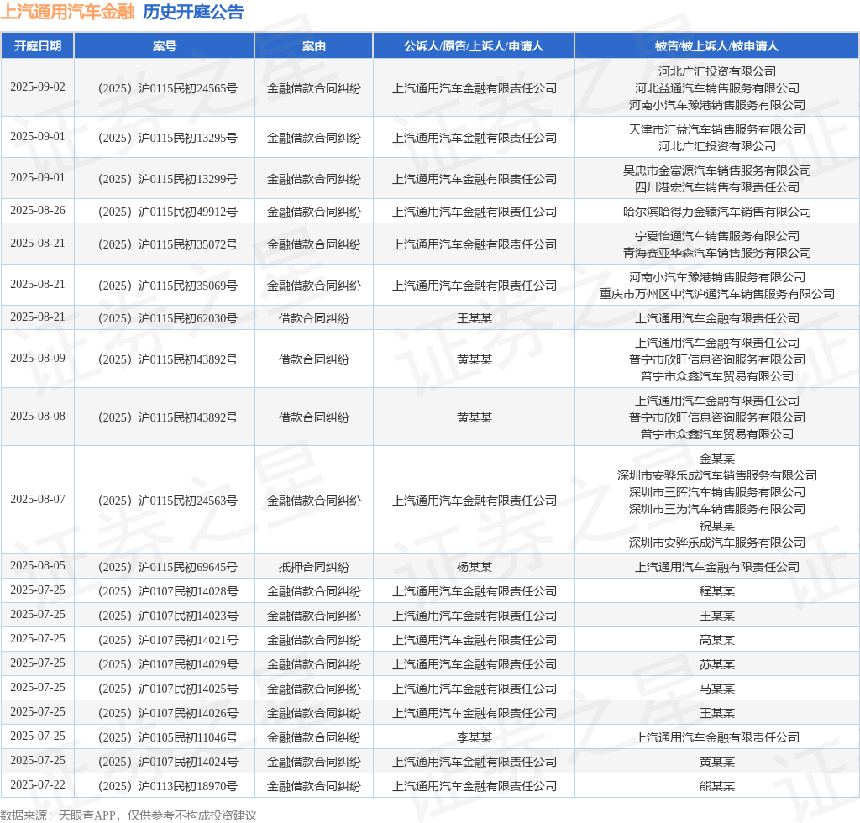Select case number 沪0105民初11046号
860x823 pixels.
tap(168, 737)
